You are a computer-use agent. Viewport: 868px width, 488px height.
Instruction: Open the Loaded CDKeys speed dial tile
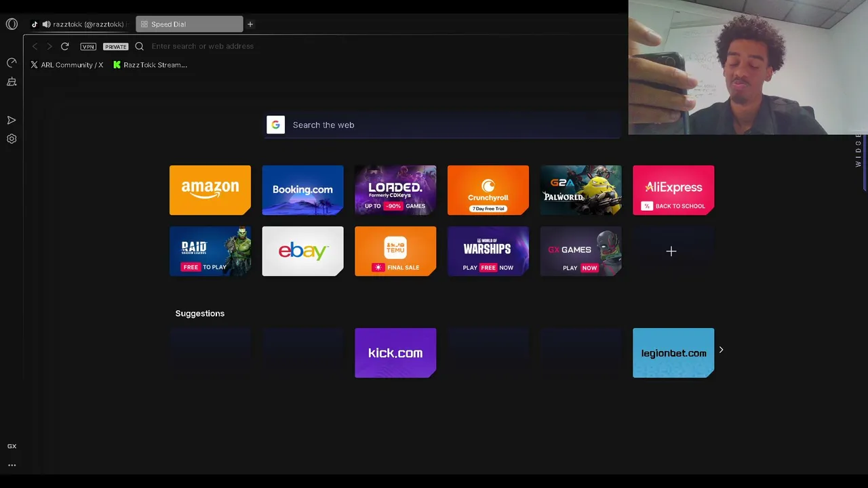point(395,190)
